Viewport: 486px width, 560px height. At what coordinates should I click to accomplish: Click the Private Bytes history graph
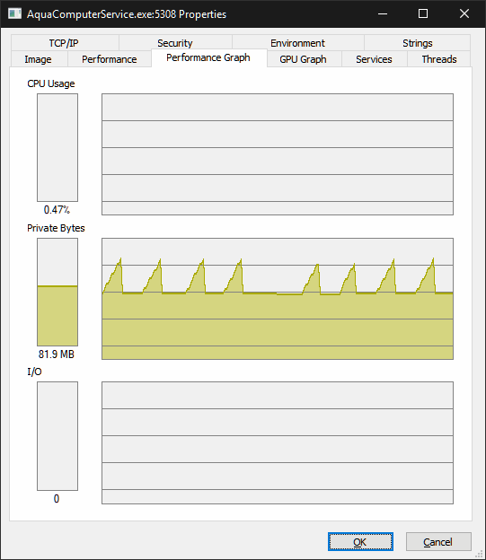coord(278,299)
